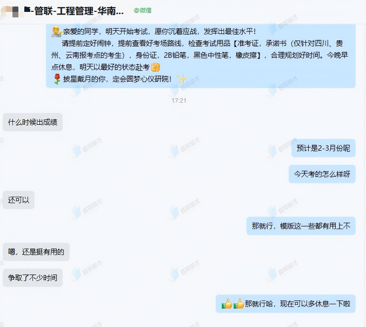Image resolution: width=366 pixels, height=327 pixels.
Task: Click the 17:21 timestamp
Action: point(179,101)
